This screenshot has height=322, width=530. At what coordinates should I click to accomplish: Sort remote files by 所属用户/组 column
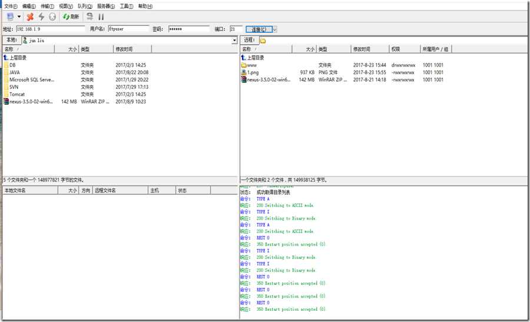point(436,49)
